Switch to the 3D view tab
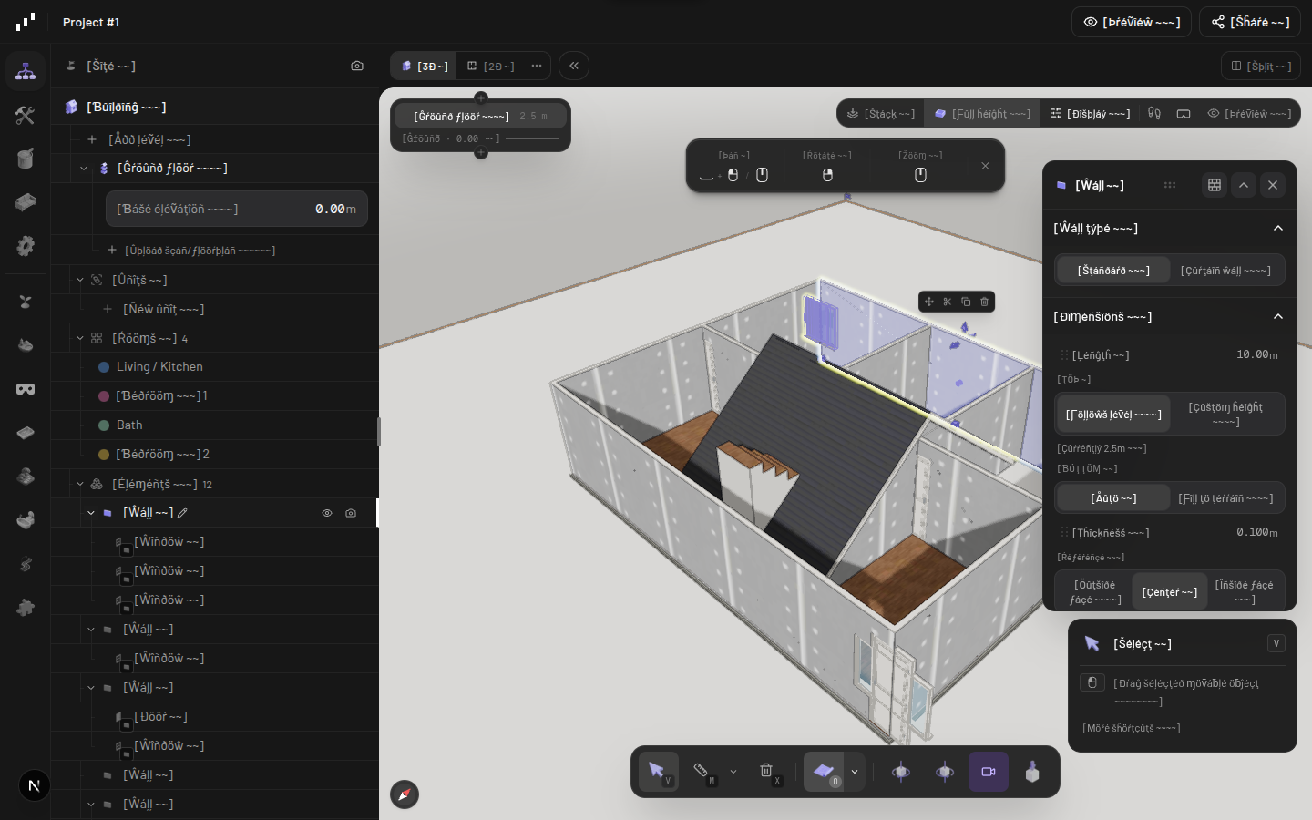The width and height of the screenshot is (1312, 820). click(x=425, y=66)
